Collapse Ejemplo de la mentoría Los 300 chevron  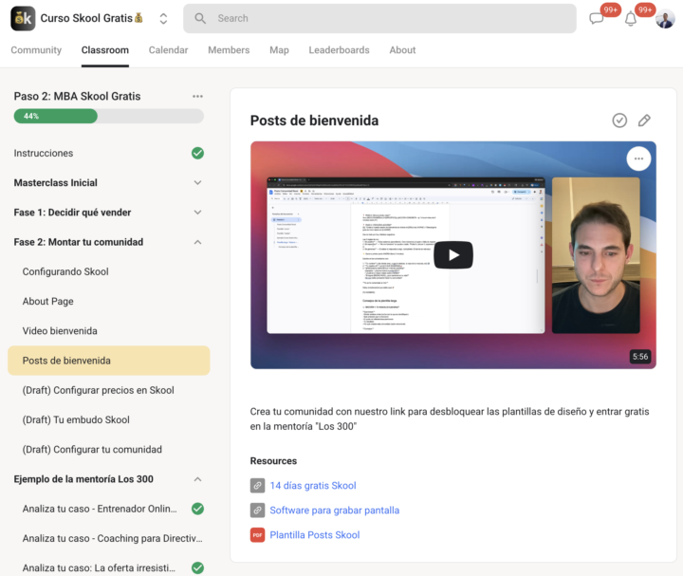(x=197, y=479)
